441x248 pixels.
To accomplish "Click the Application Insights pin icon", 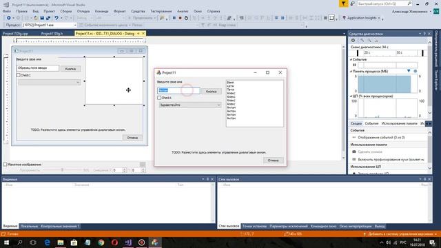I will click(x=344, y=18).
